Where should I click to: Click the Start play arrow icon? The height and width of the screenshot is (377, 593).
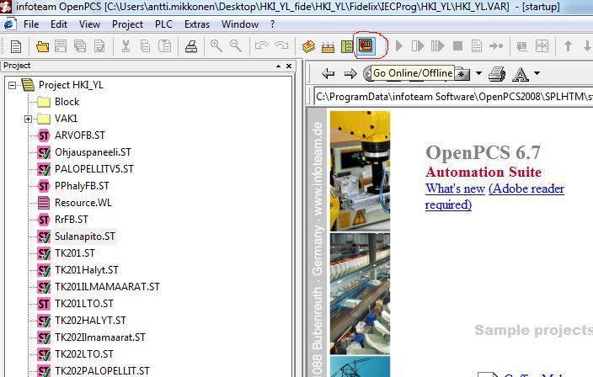(398, 46)
